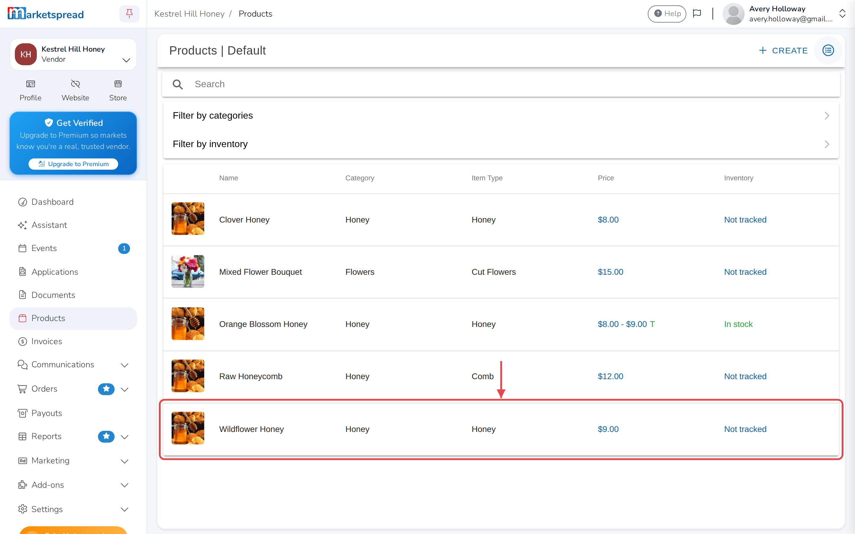
Task: Expand Filter by categories
Action: (501, 116)
